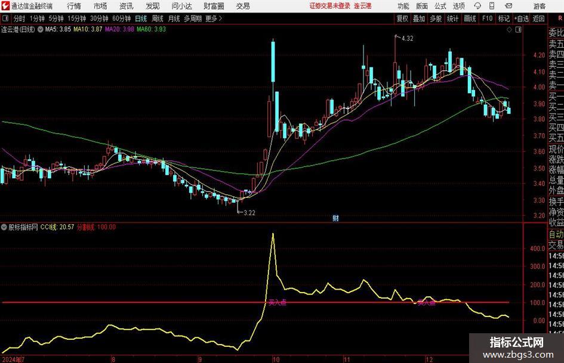Switch to 30分钟 period

click(x=99, y=18)
